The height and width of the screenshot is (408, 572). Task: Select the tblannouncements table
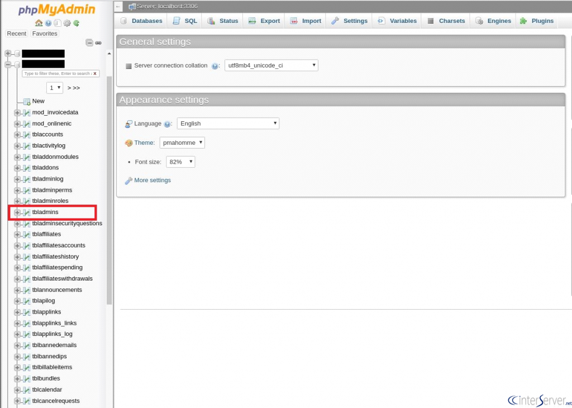[57, 290]
